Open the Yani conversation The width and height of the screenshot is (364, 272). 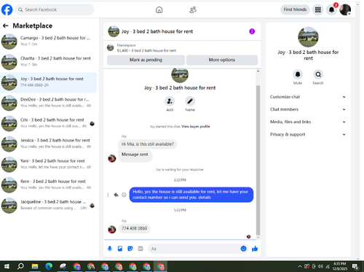[x=49, y=164]
